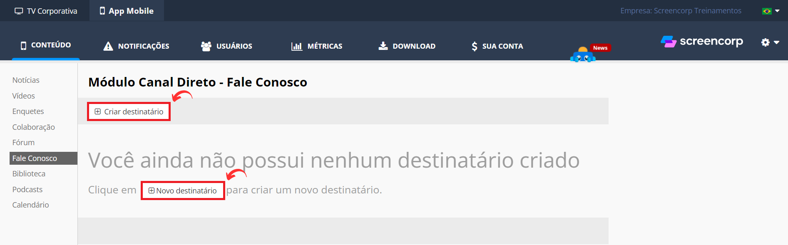Click the Screencorp logo
This screenshot has height=245, width=788.
(x=702, y=42)
